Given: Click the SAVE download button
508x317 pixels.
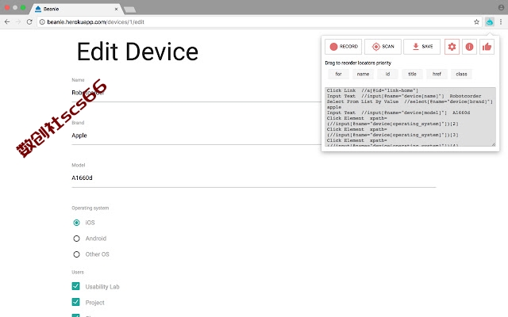Looking at the screenshot, I should (x=421, y=47).
